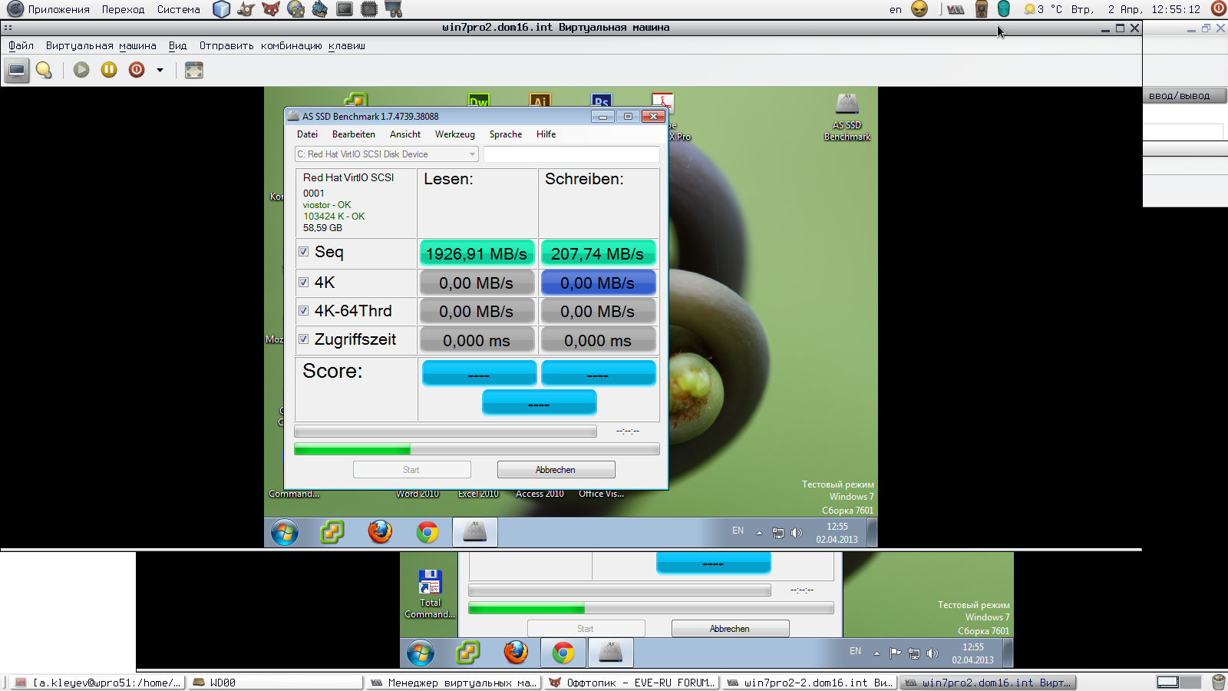
Task: Open Переход menu in top panel
Action: click(x=123, y=9)
